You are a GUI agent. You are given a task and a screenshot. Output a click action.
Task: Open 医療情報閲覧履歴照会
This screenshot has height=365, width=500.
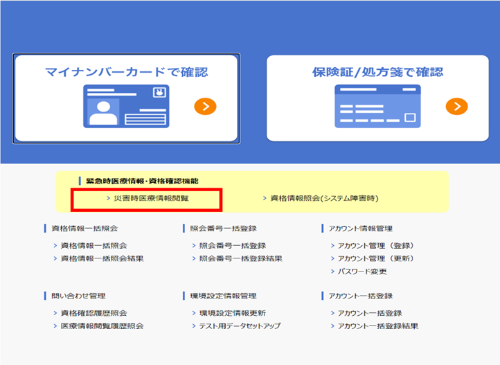[102, 326]
